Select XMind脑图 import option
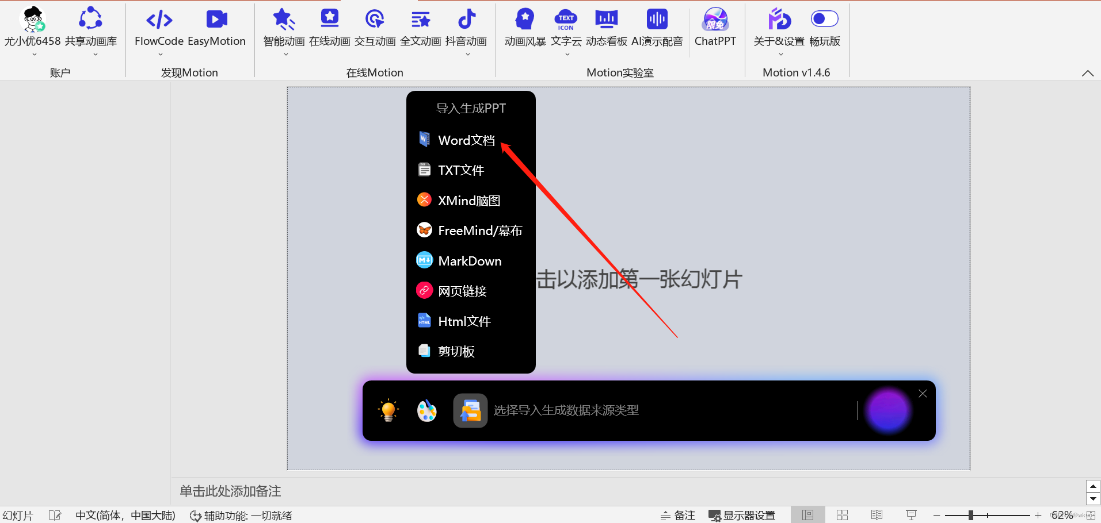1101x523 pixels. (x=471, y=200)
